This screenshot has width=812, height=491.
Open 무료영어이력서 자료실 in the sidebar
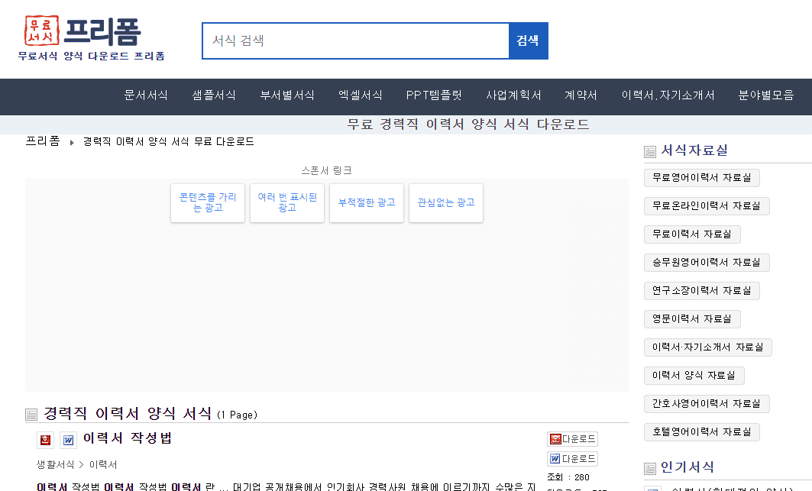tap(703, 177)
